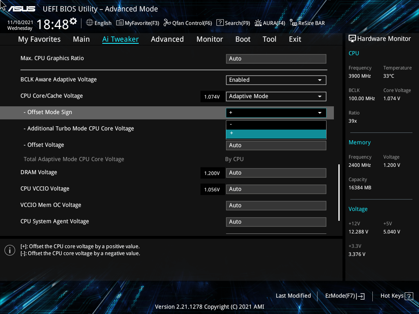Open MyFavorite(F3) list icon
419x314 pixels.
[x=120, y=23]
